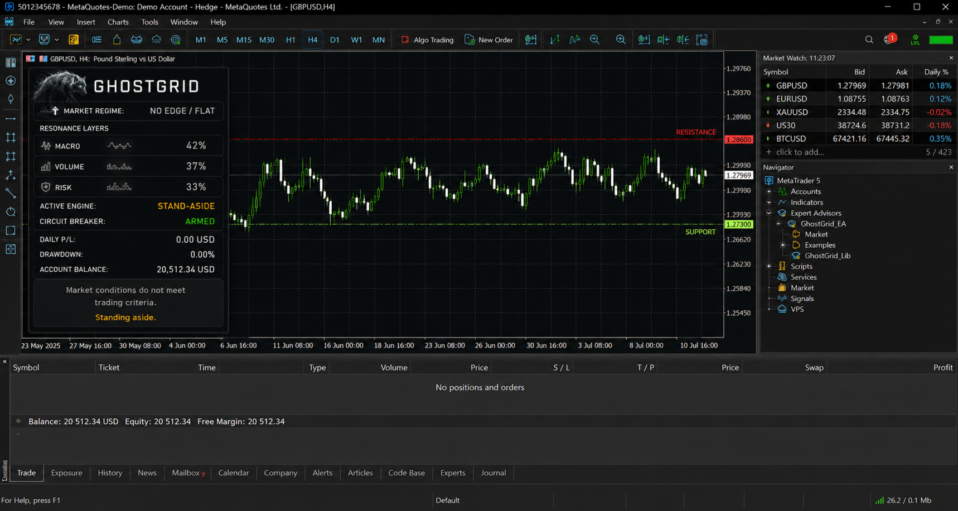This screenshot has width=958, height=511.
Task: Select the trendline tool in left sidebar
Action: (11, 194)
